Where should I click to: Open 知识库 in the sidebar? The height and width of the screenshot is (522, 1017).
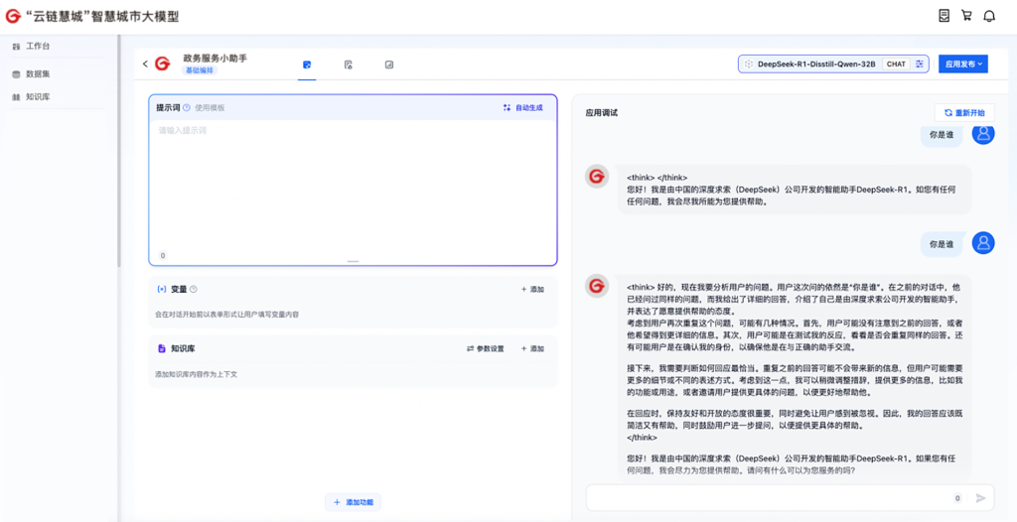(x=38, y=96)
